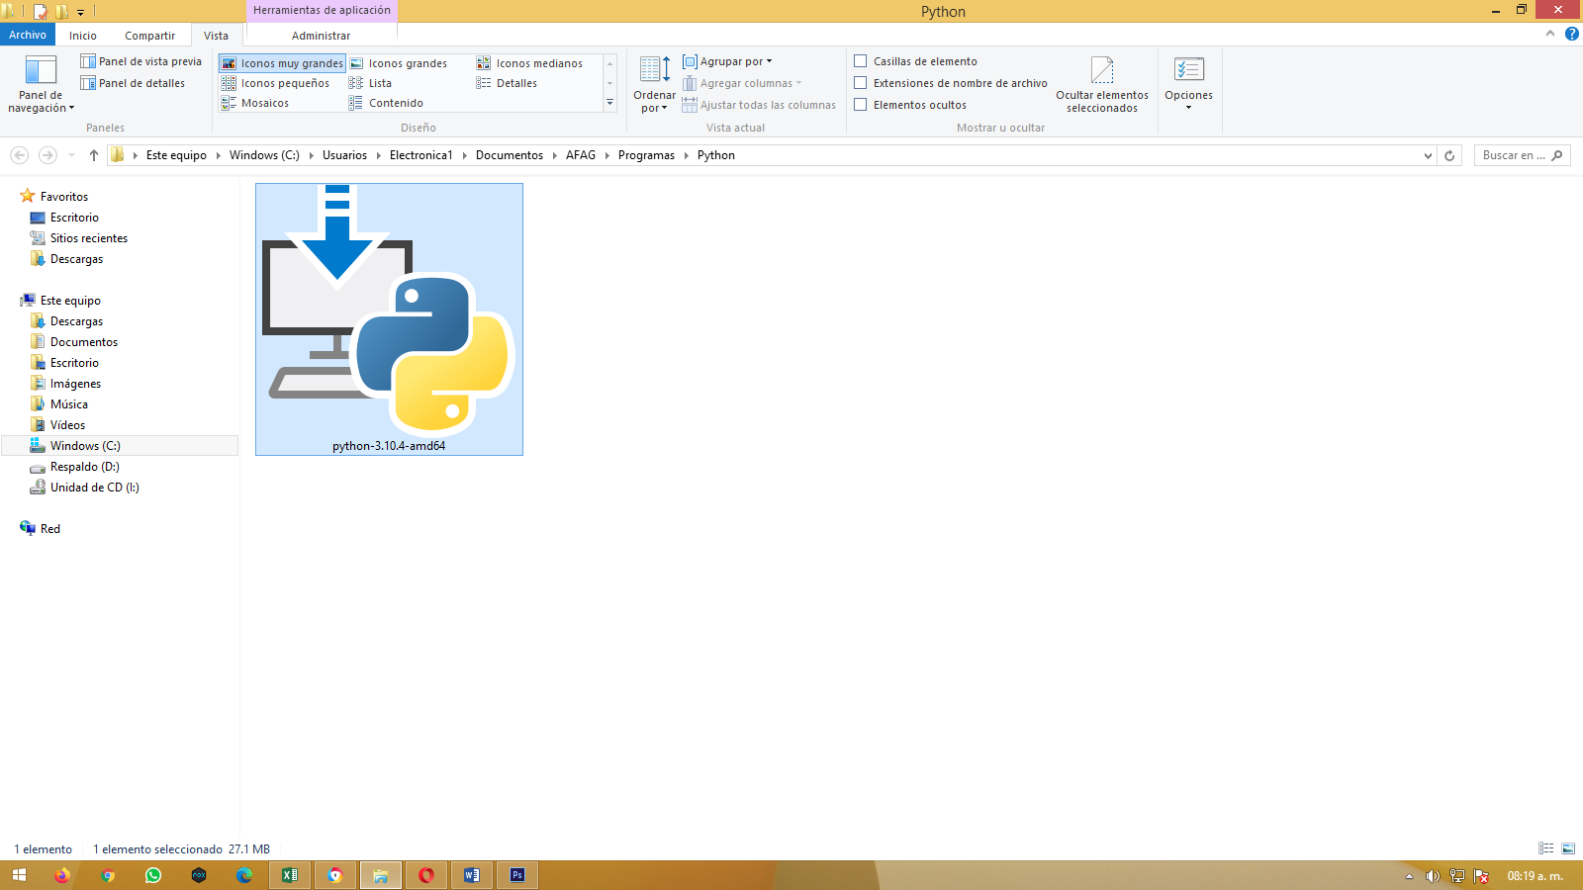Switch to large thumbnails via status bar icon

tap(1568, 848)
